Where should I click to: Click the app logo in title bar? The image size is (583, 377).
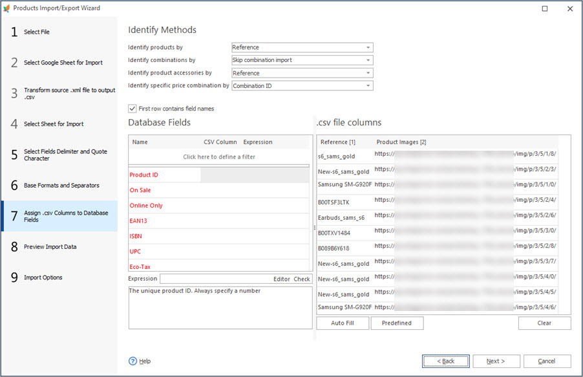pos(6,8)
